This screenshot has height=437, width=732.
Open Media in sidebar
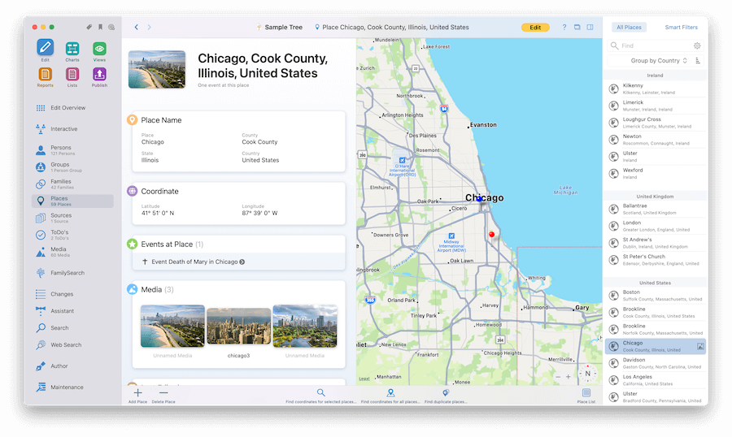pyautogui.click(x=72, y=252)
